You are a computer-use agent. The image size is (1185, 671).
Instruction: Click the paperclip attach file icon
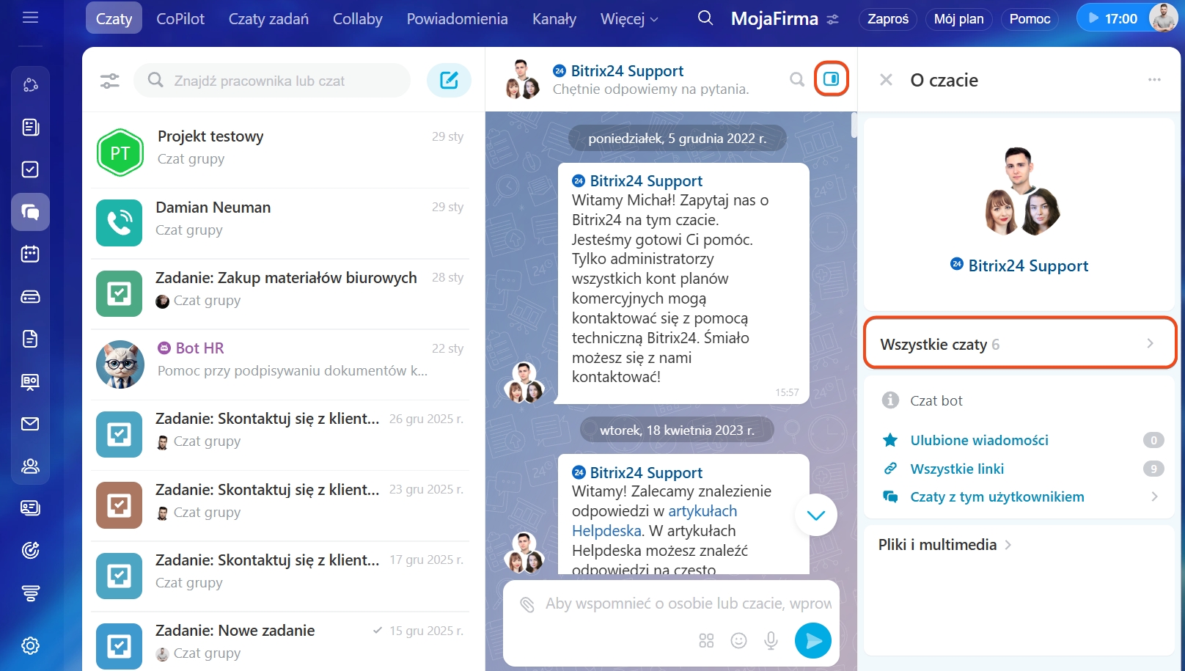[527, 604]
